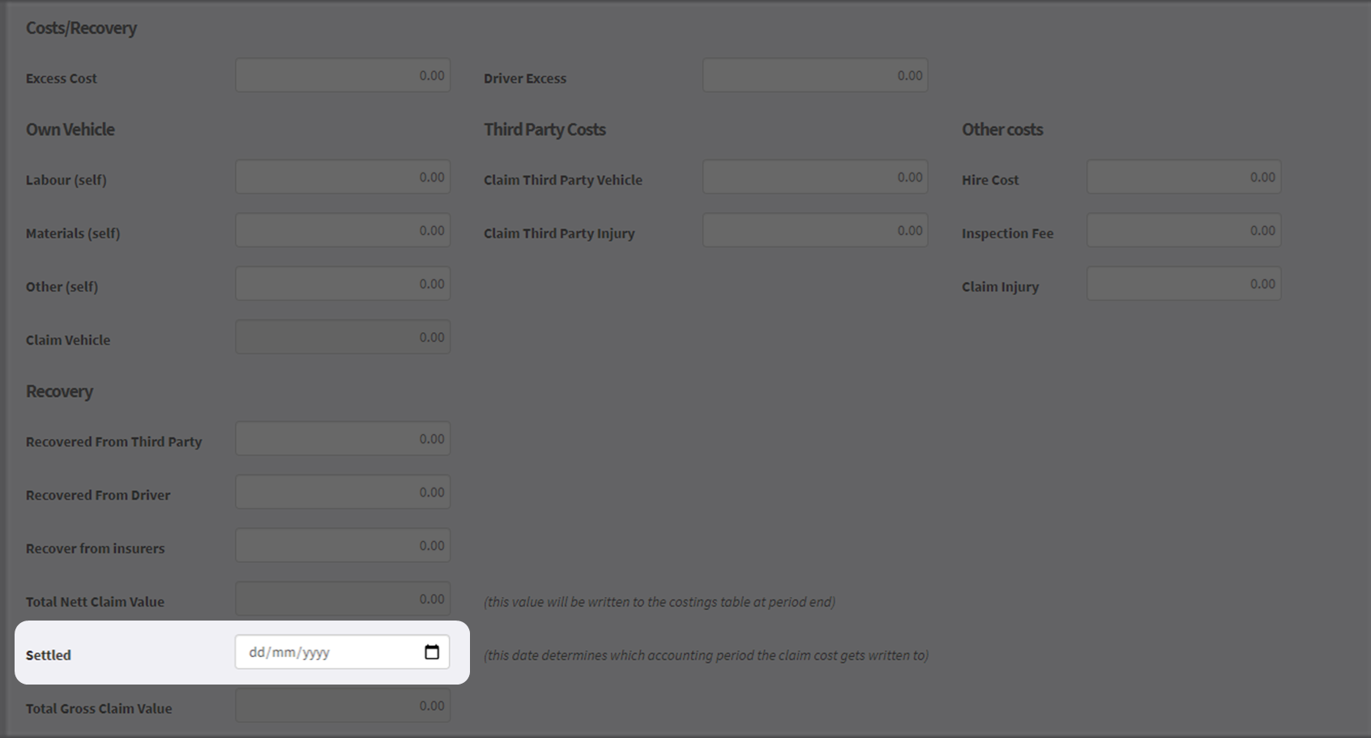This screenshot has height=738, width=1371.
Task: Click the Driver Excess input field
Action: click(815, 75)
